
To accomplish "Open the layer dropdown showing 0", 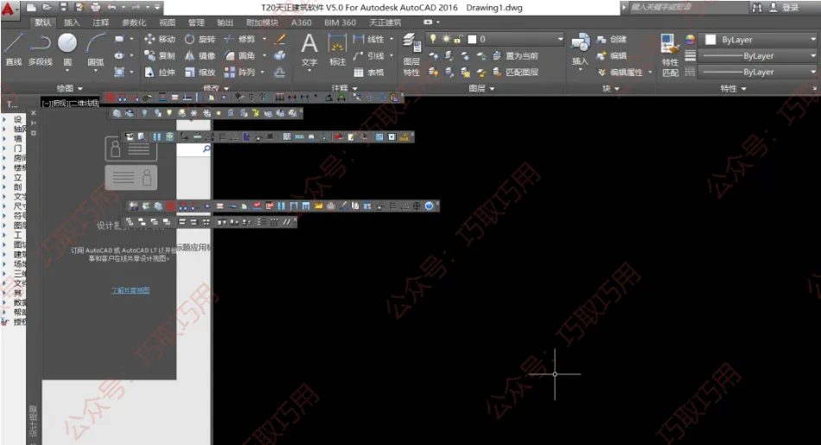I will point(495,39).
